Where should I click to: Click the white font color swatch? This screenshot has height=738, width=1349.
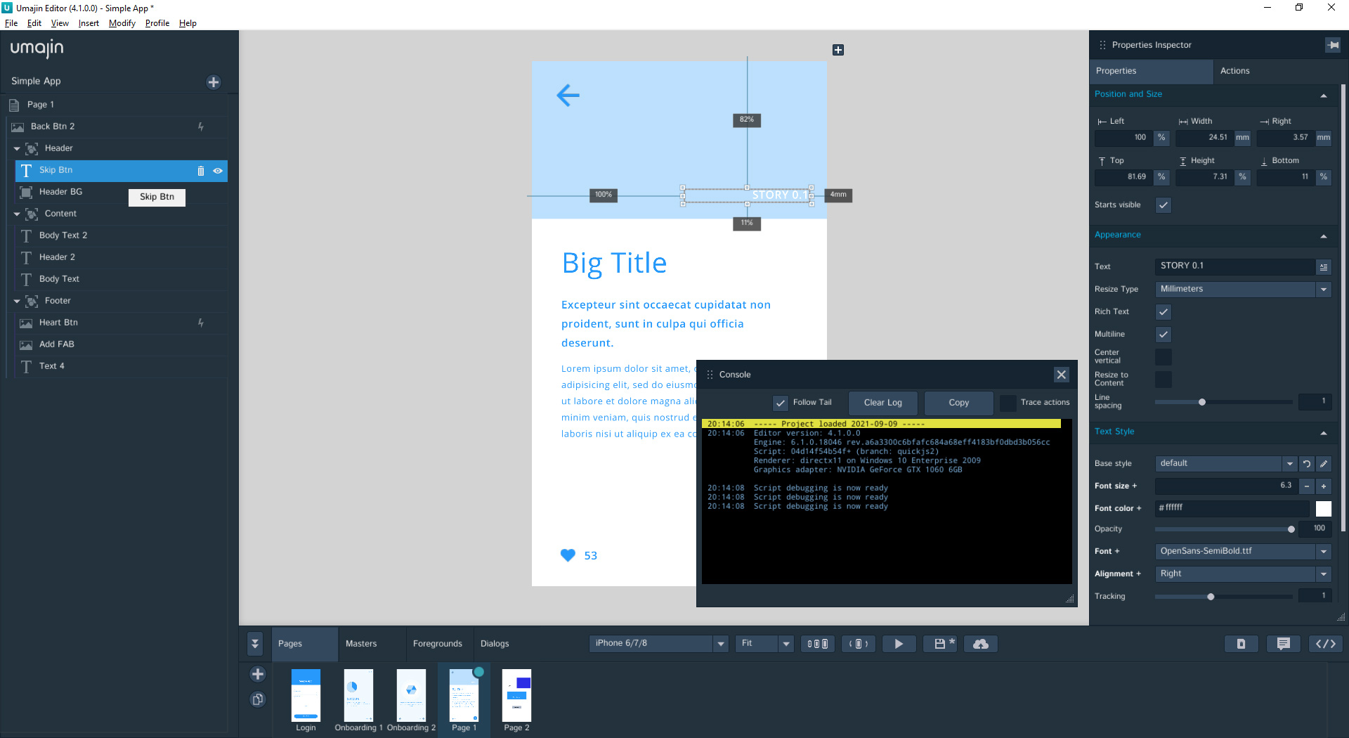click(x=1324, y=508)
